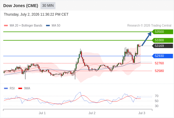Click the RSI 70 level label
The height and width of the screenshot is (118, 174).
tap(157, 96)
